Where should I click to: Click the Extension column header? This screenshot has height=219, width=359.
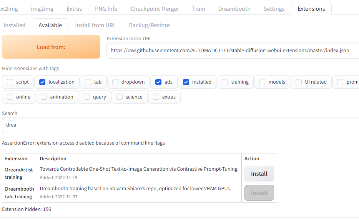[16, 158]
